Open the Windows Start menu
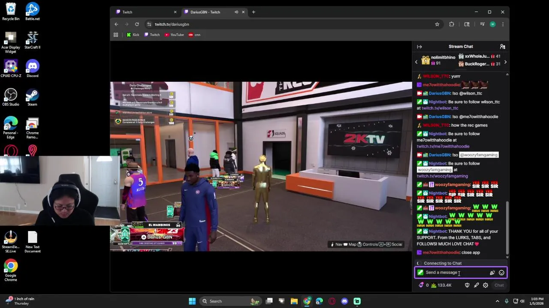This screenshot has width=549, height=308. pos(192,301)
